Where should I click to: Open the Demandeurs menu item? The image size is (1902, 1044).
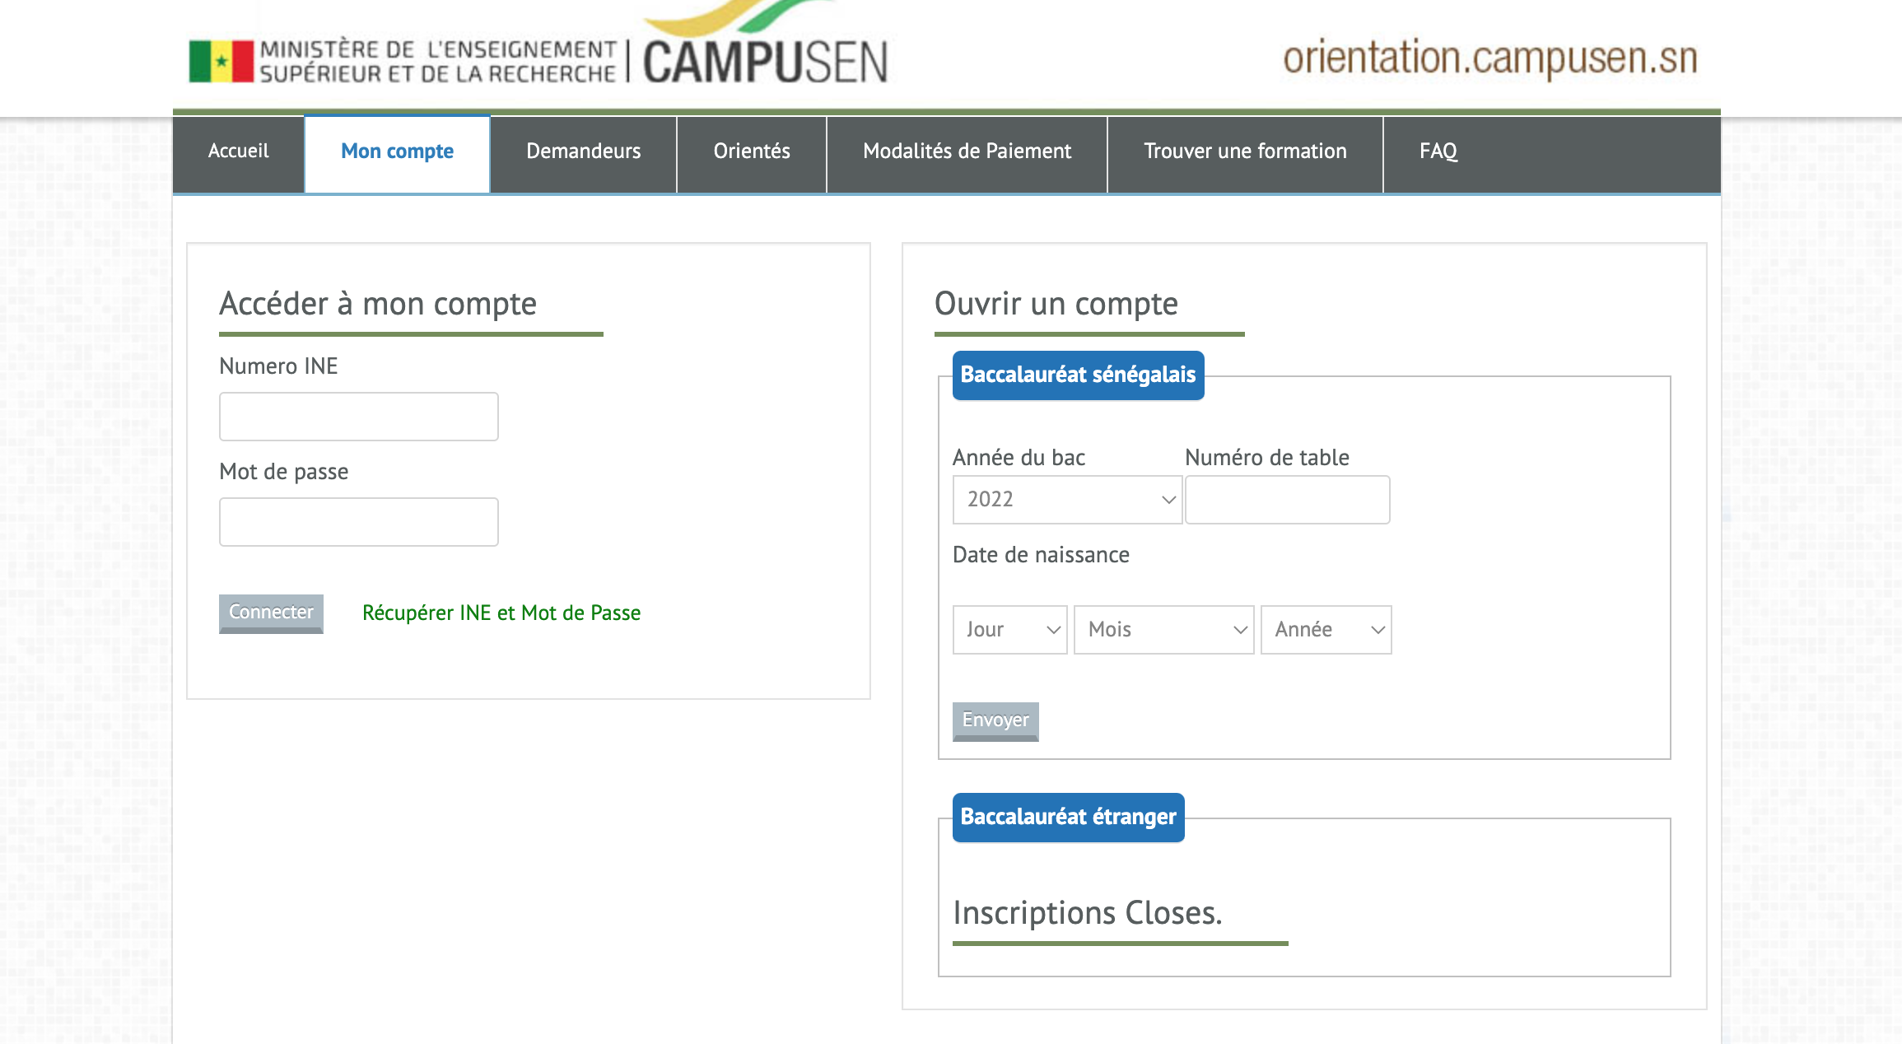(x=583, y=151)
